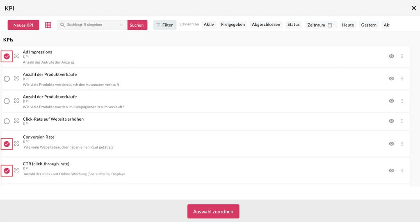Expand the Filter options
This screenshot has width=420, height=222.
pyautogui.click(x=164, y=25)
